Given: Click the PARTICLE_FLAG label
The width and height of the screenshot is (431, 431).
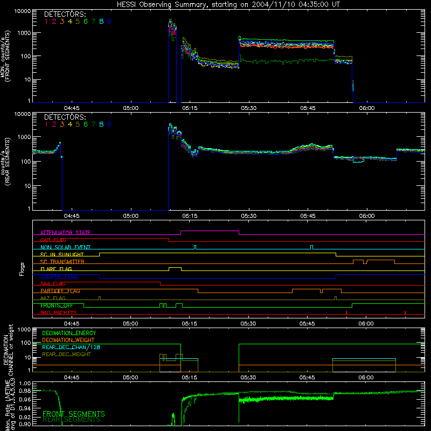Looking at the screenshot, I should tap(60, 290).
